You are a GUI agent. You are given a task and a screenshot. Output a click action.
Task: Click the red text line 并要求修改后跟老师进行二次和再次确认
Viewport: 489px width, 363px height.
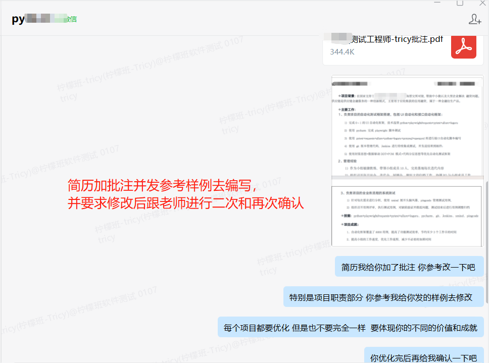pyautogui.click(x=185, y=202)
